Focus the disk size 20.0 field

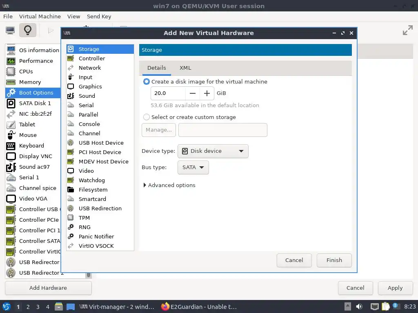(168, 93)
